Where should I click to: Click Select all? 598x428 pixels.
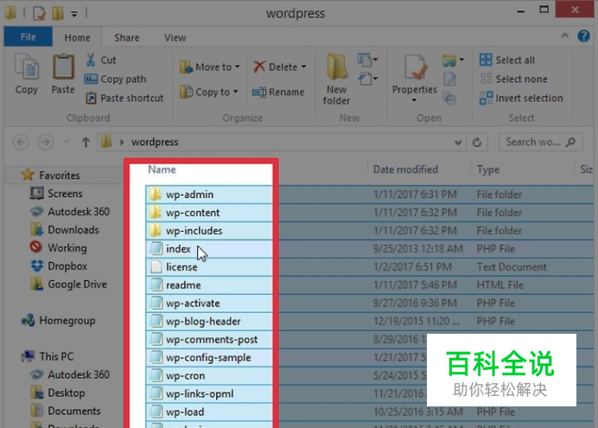click(x=507, y=60)
